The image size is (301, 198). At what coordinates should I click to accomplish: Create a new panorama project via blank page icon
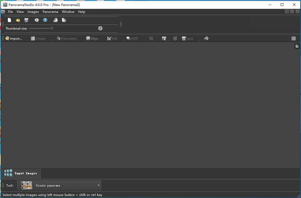click(10, 20)
